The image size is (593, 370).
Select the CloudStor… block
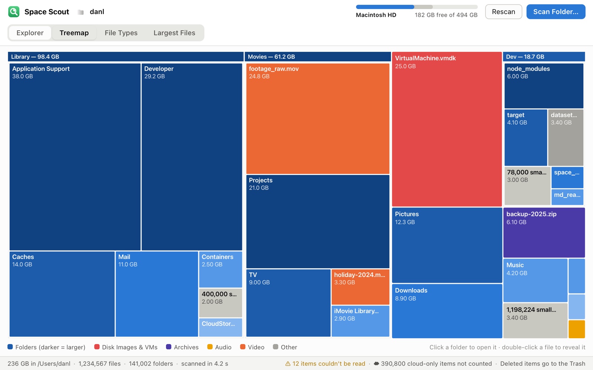(221, 327)
